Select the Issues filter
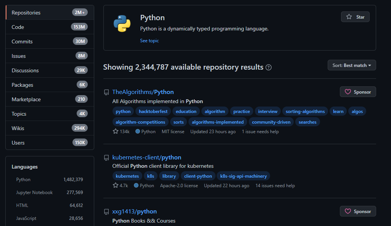Screen dimensions: 391x226 [x=50, y=56]
